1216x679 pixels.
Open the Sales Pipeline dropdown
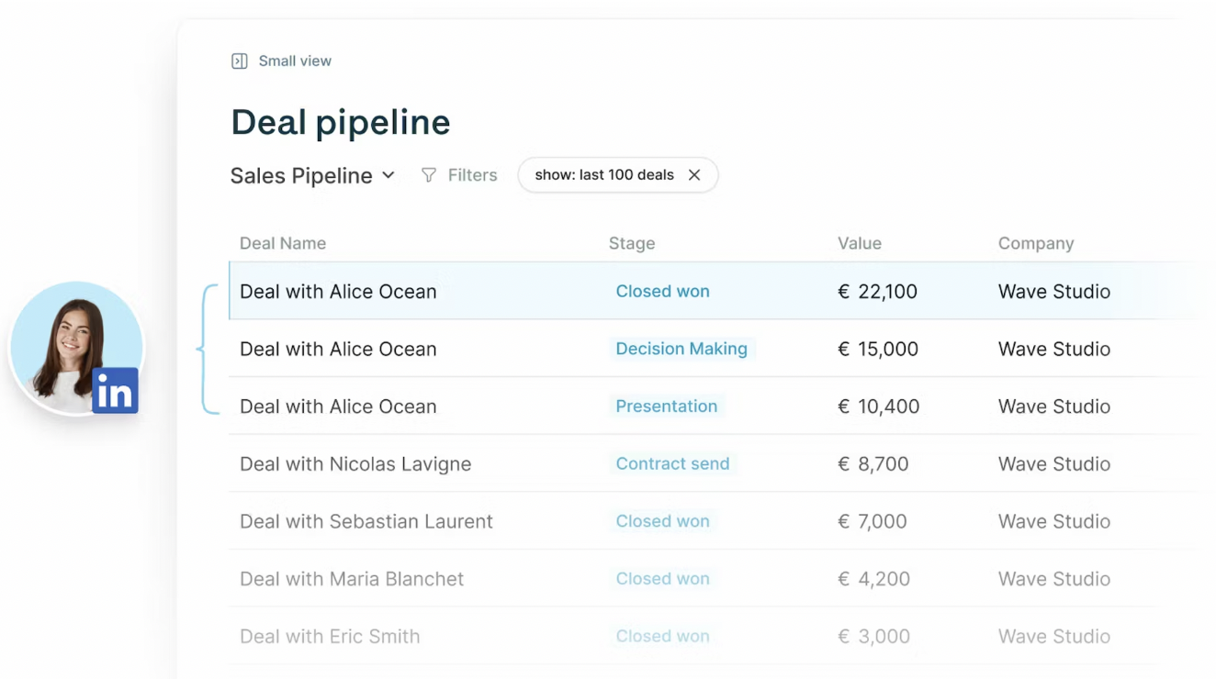[x=312, y=175]
